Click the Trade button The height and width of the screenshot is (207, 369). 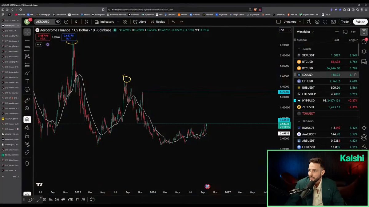pyautogui.click(x=345, y=22)
